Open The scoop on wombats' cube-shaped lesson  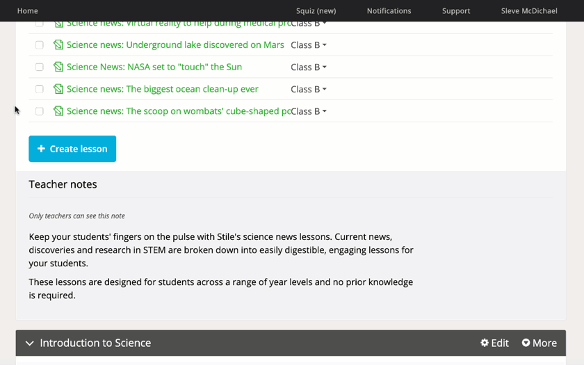(179, 111)
